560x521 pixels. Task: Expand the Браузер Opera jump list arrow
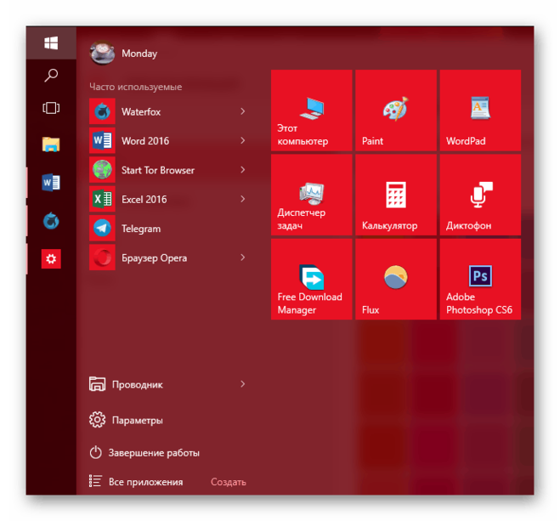pyautogui.click(x=242, y=258)
